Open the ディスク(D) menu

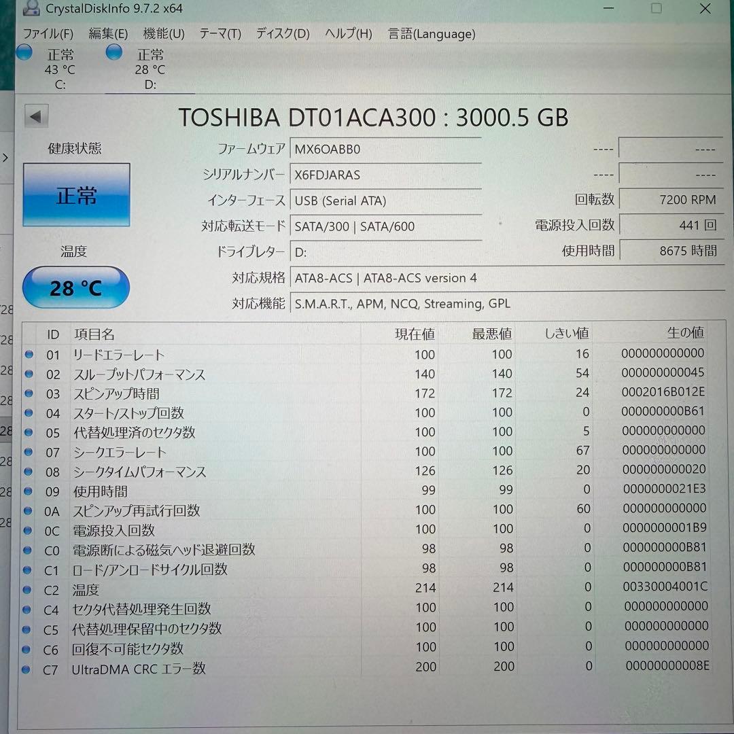[x=283, y=34]
